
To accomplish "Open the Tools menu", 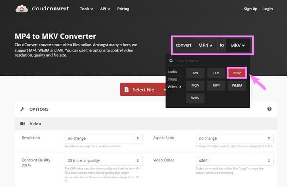I will [x=87, y=9].
